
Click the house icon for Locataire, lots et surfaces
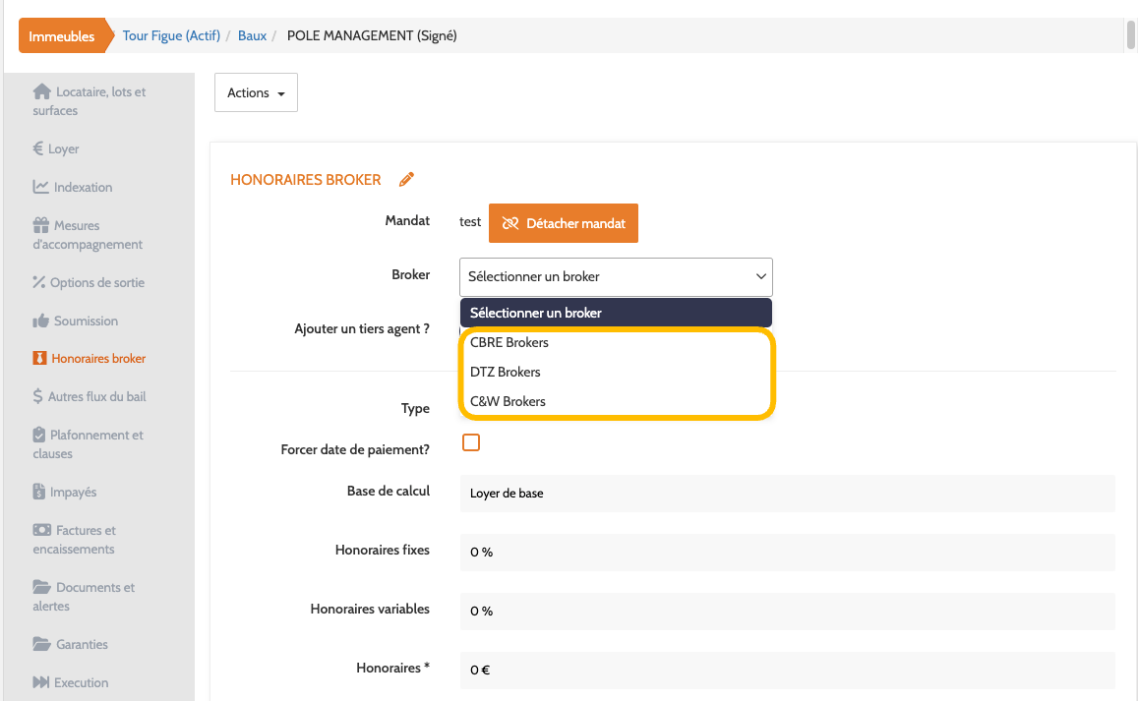click(41, 91)
